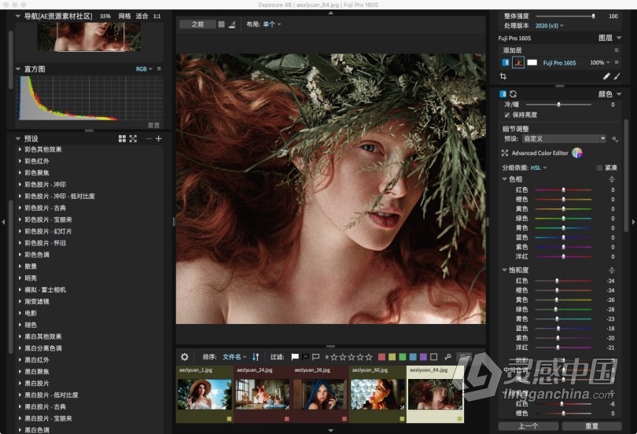Open the 预设 自定义 combo box
The height and width of the screenshot is (434, 637).
564,139
